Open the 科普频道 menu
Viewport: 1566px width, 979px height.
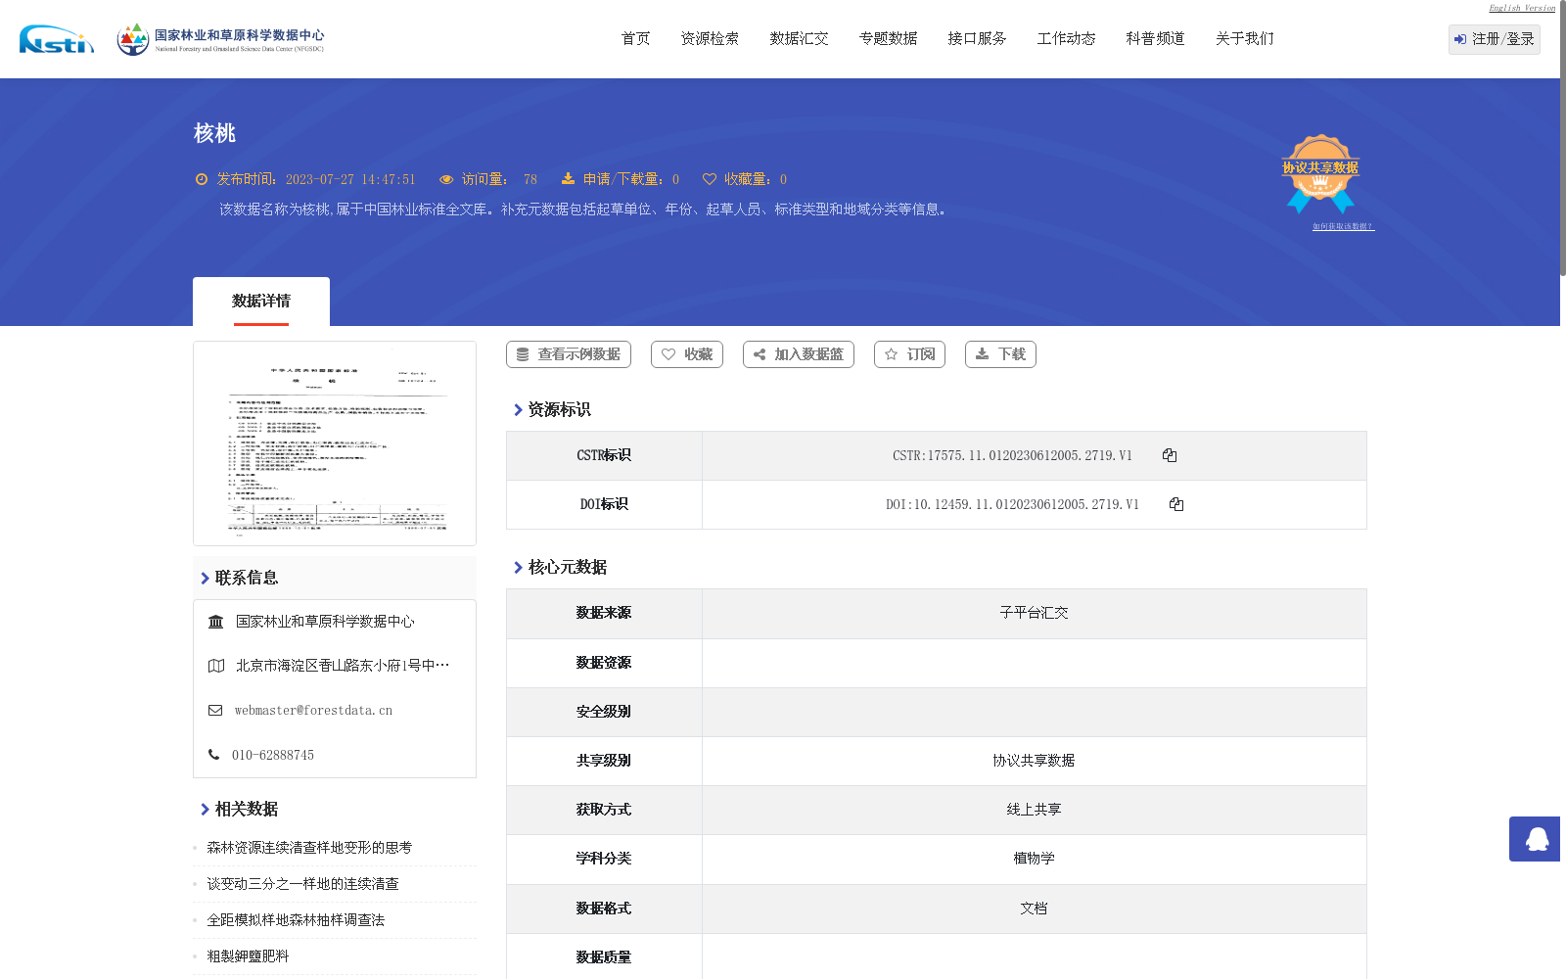[1155, 39]
